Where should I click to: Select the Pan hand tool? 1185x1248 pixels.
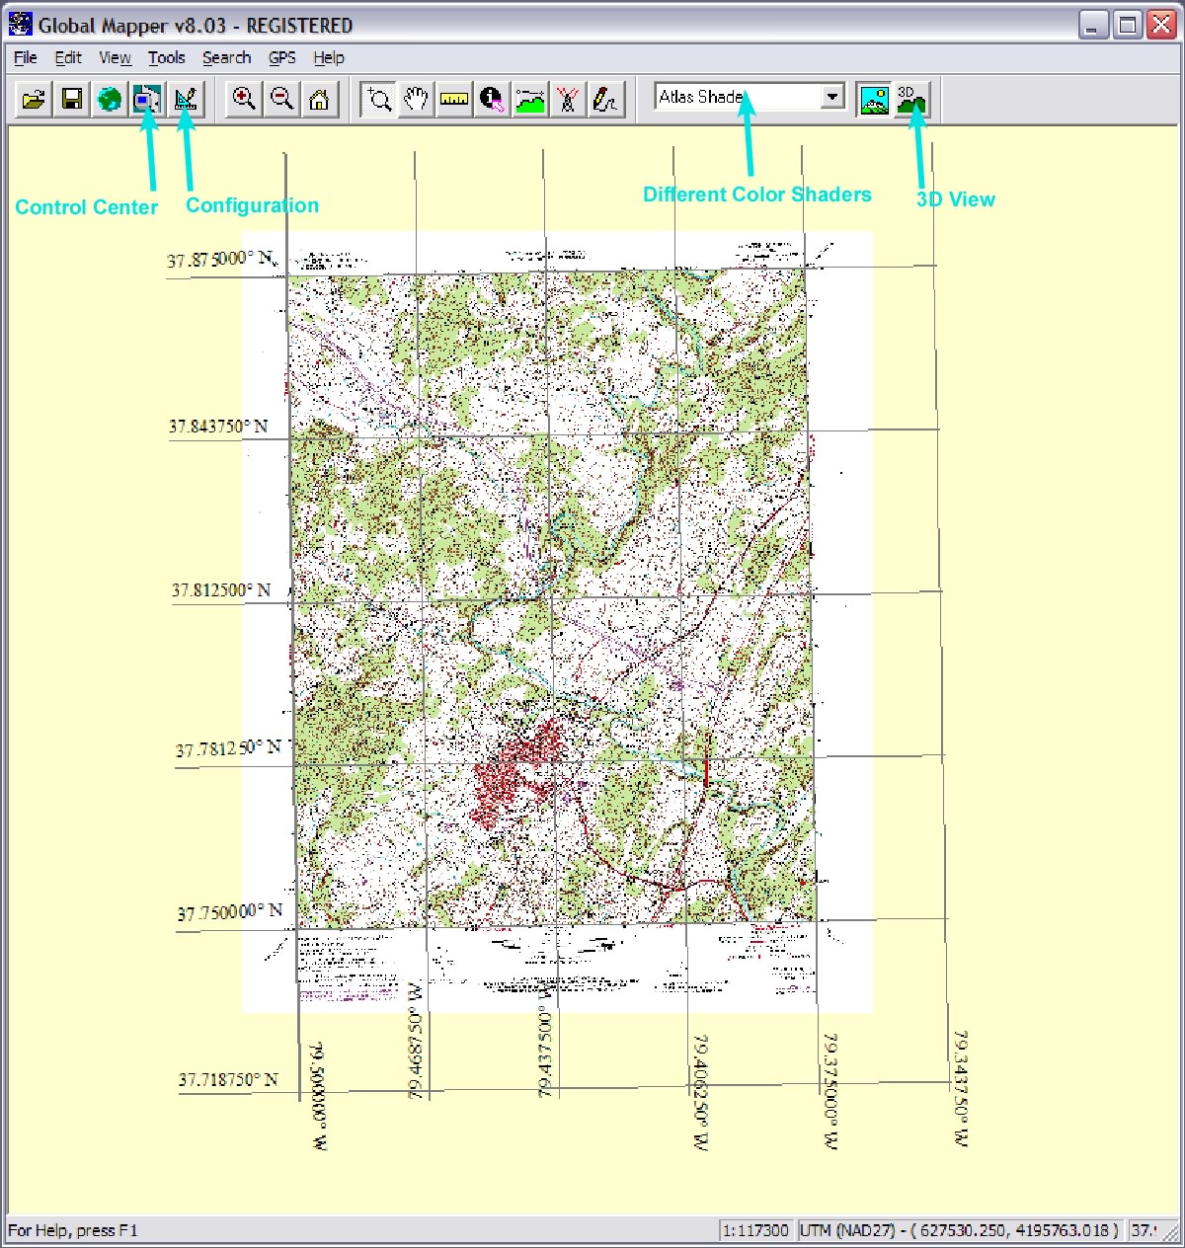click(x=416, y=100)
